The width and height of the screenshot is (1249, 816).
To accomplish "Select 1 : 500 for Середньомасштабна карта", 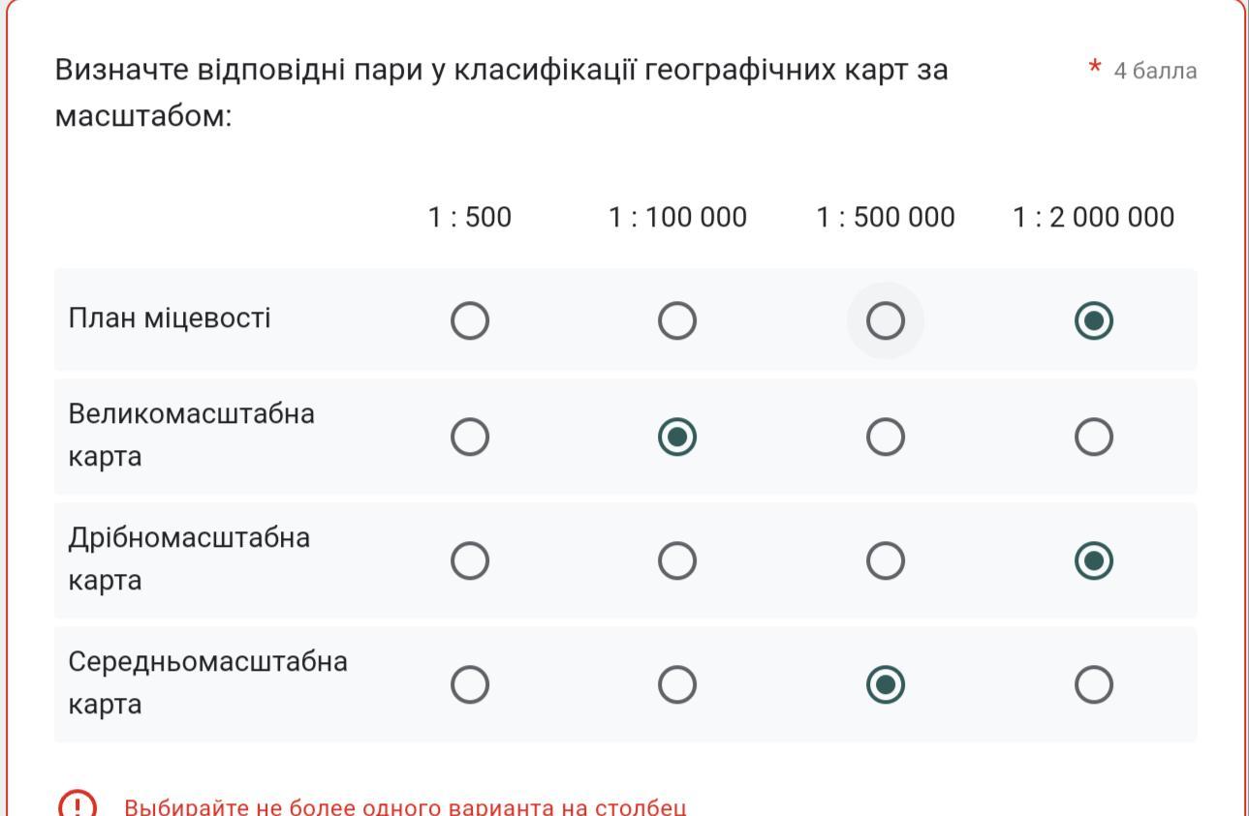I will coord(470,685).
